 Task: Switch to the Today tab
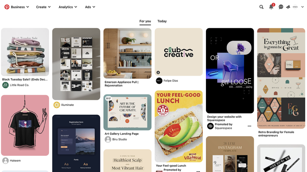[x=162, y=21]
